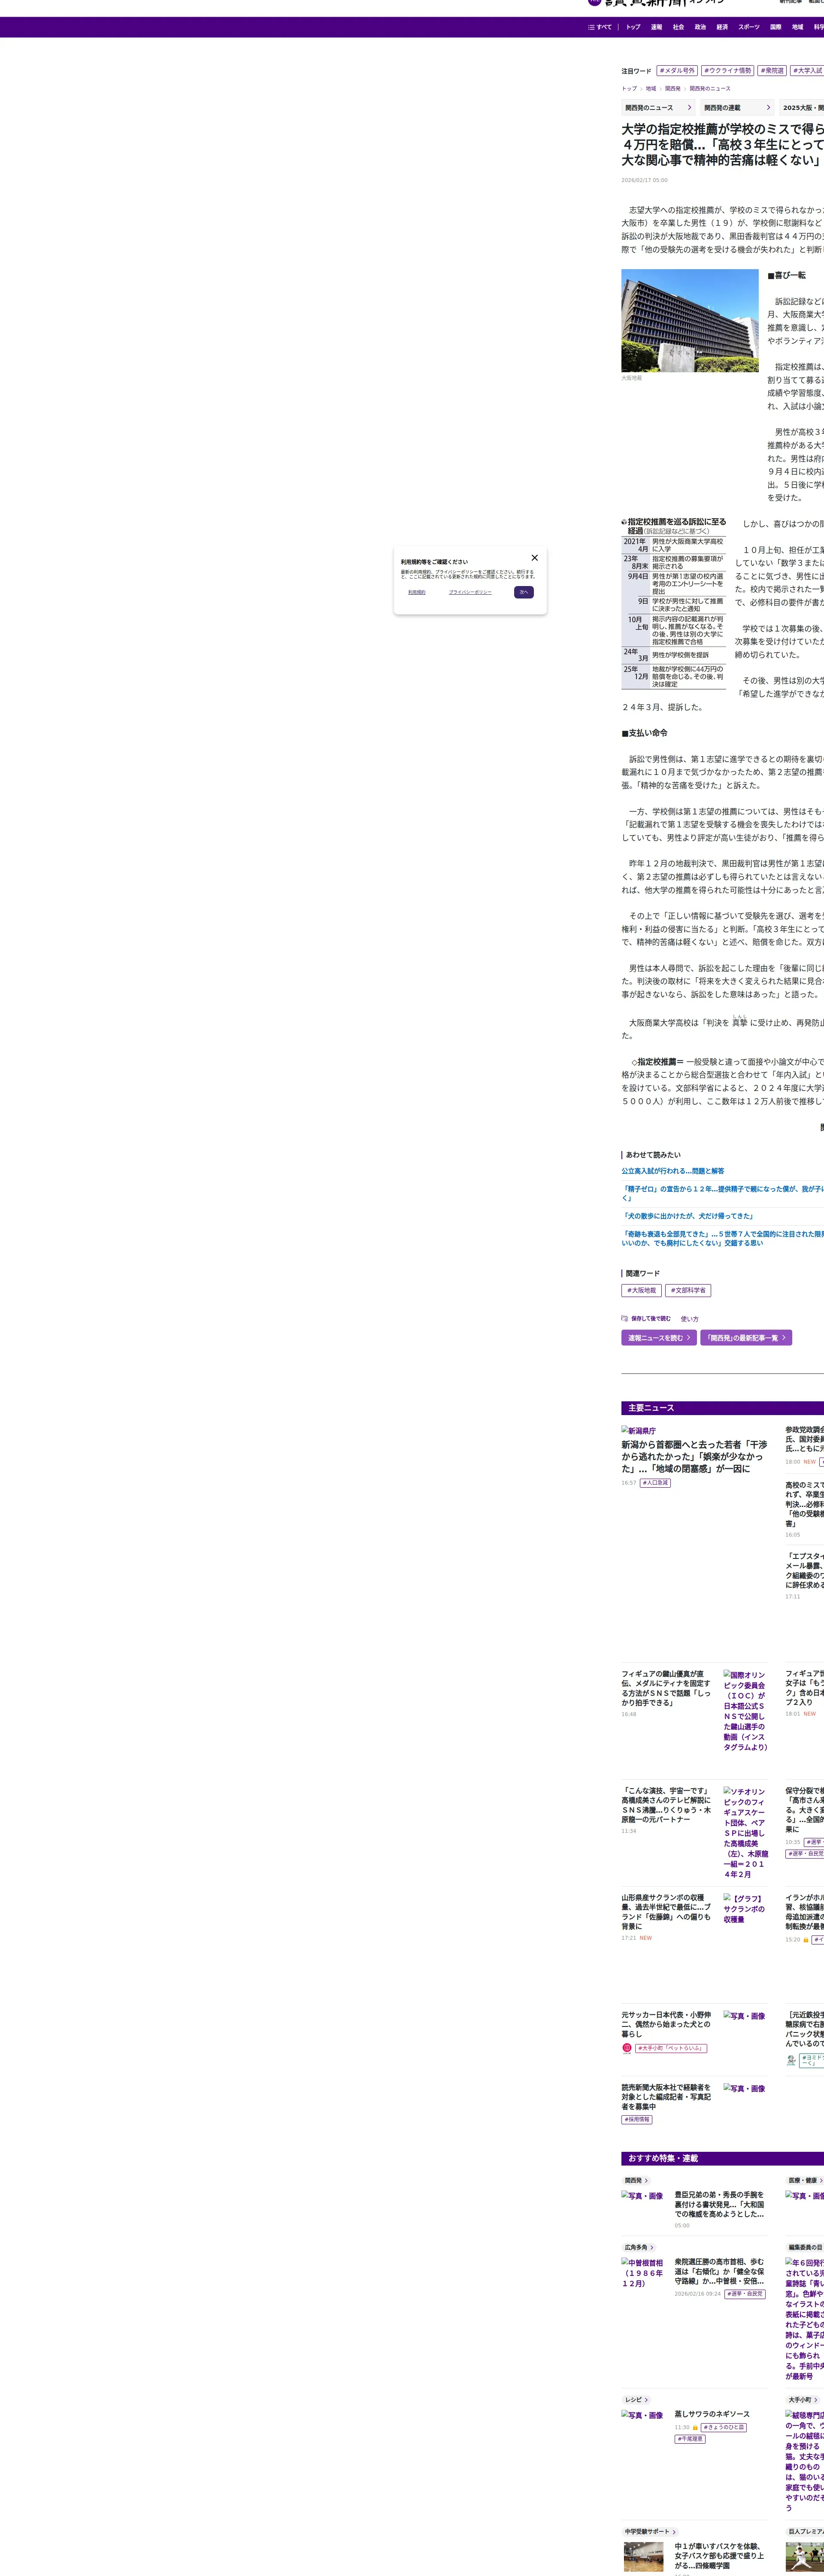Select the 政治 nav item
824x2576 pixels.
(700, 27)
